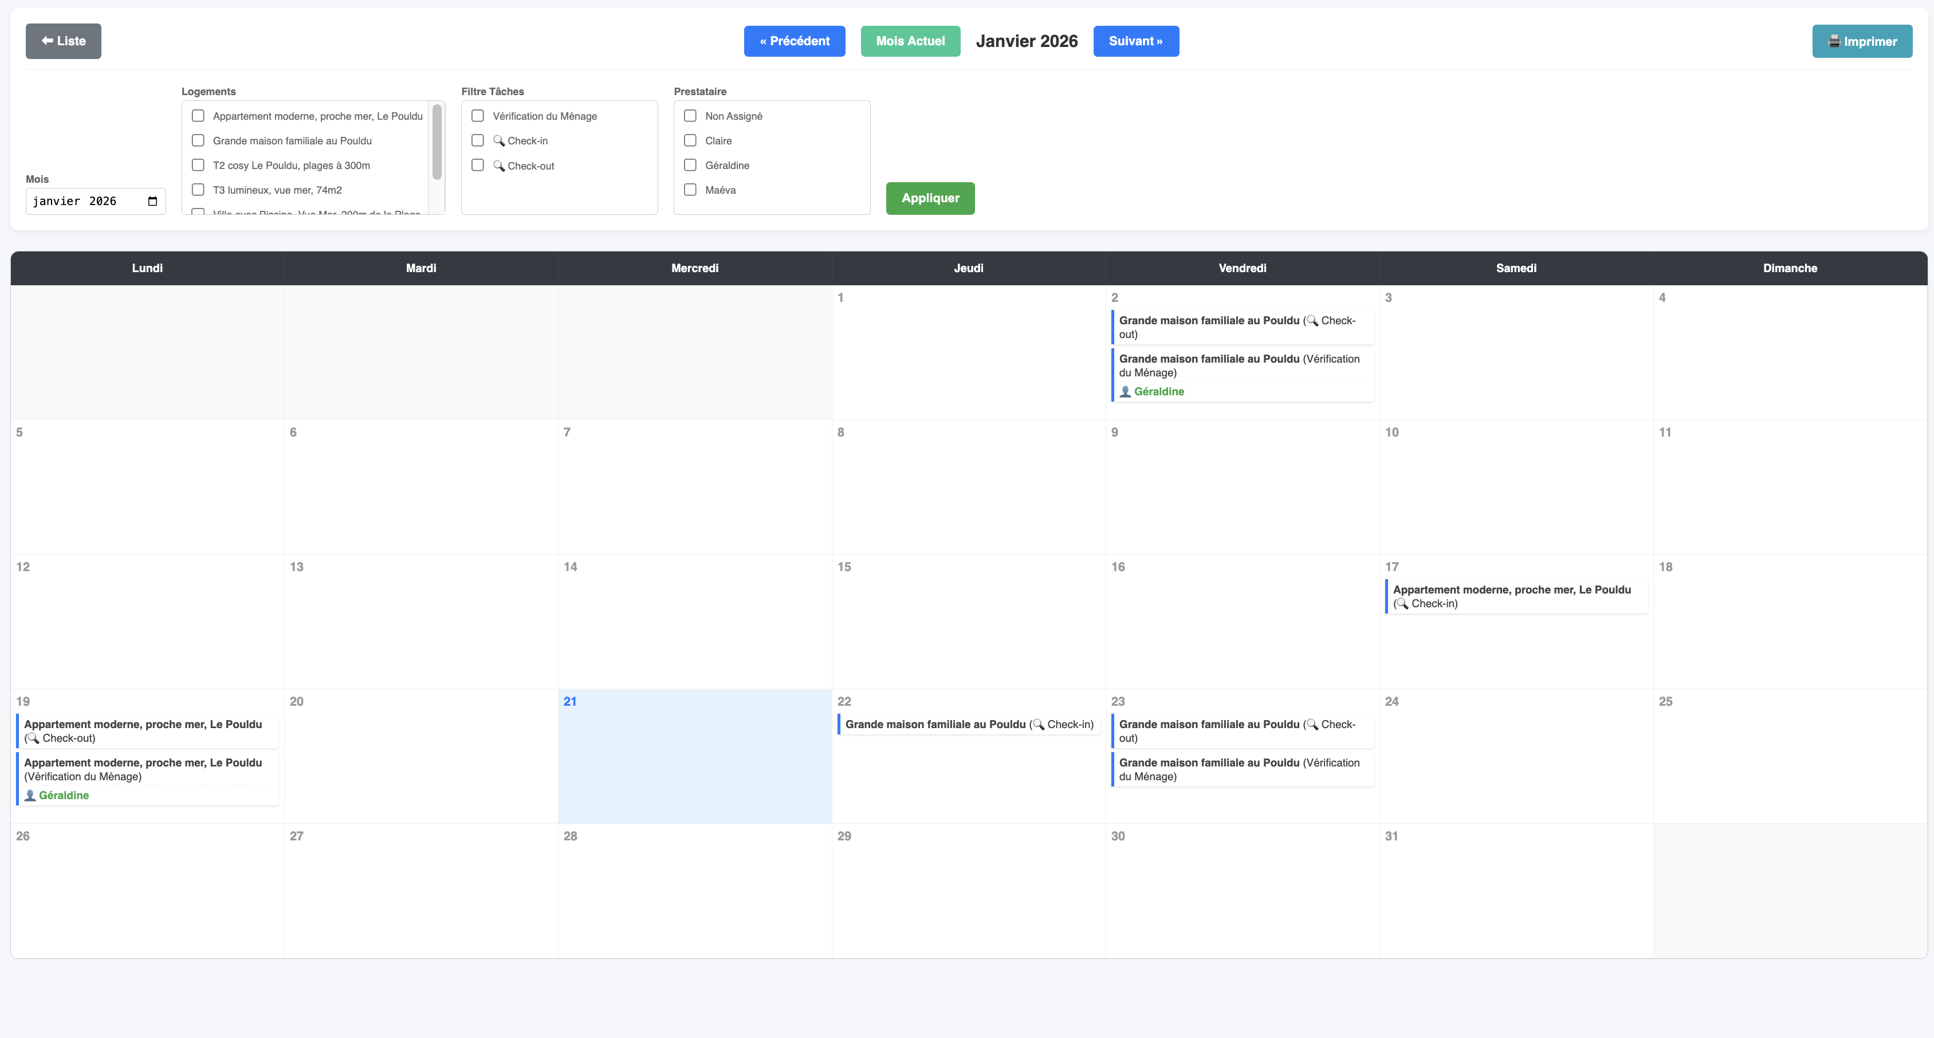Image resolution: width=1934 pixels, height=1038 pixels.
Task: Open the Grande maison Check-in event on January 22
Action: [969, 724]
